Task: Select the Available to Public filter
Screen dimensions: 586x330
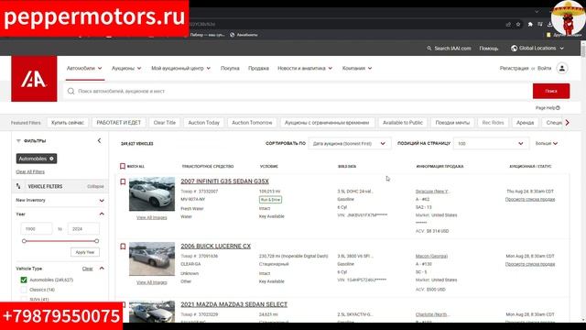Action: (x=403, y=123)
